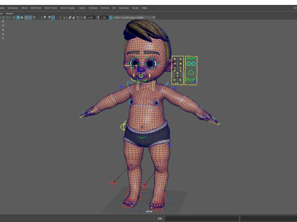
Task: Select red knee pole vector cross, far left
Action: (x=113, y=183)
